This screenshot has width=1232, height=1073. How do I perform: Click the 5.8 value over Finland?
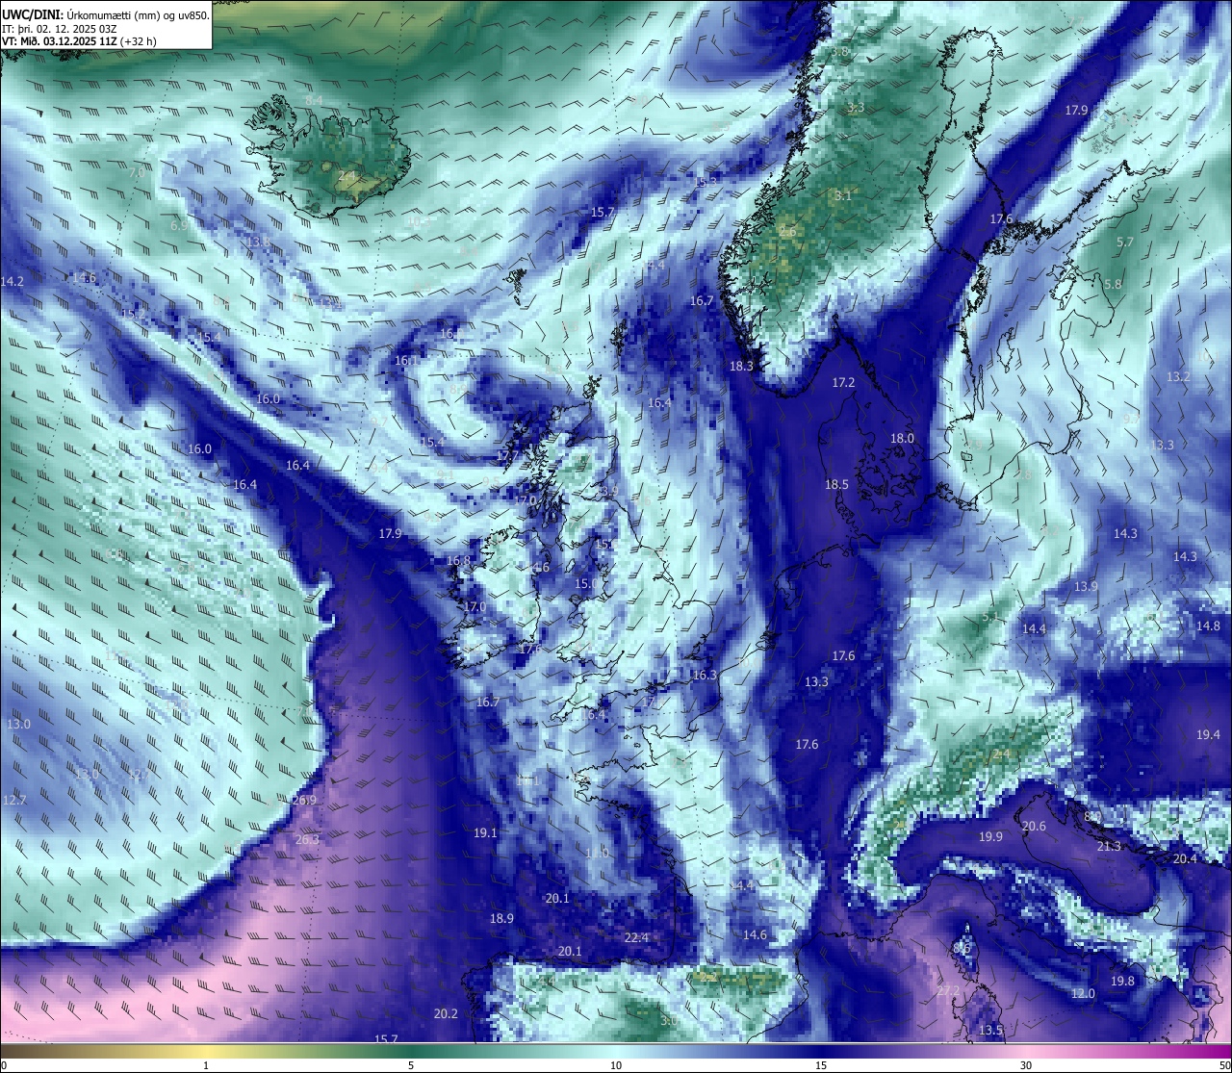pos(1113,285)
